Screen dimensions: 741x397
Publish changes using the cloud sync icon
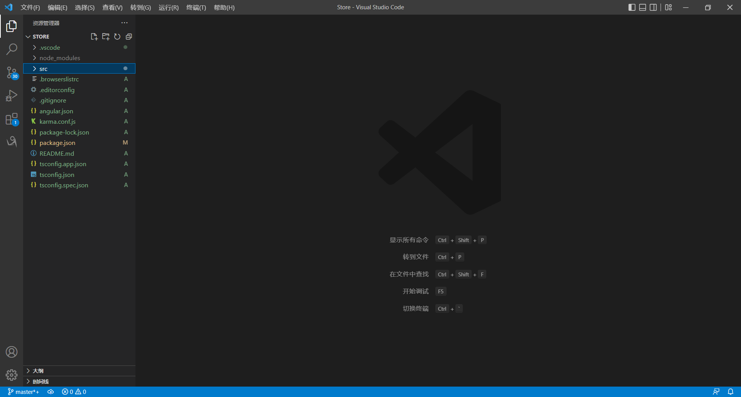point(51,392)
